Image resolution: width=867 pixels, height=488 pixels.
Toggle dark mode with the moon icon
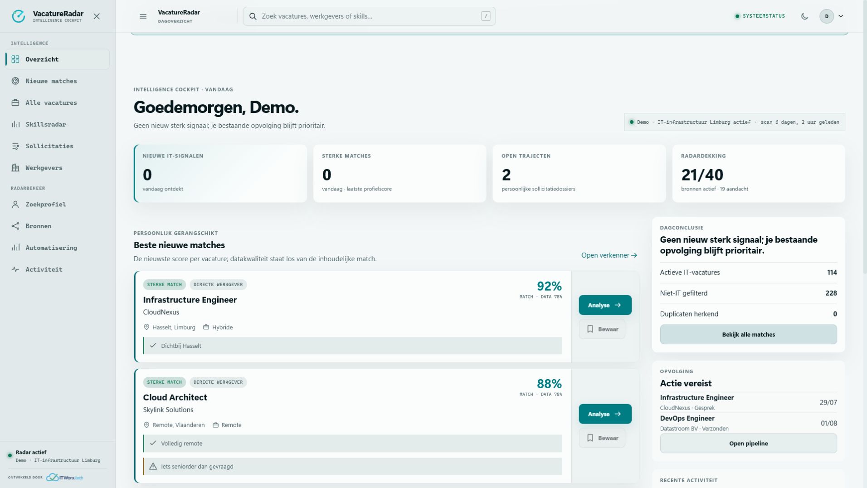tap(804, 16)
